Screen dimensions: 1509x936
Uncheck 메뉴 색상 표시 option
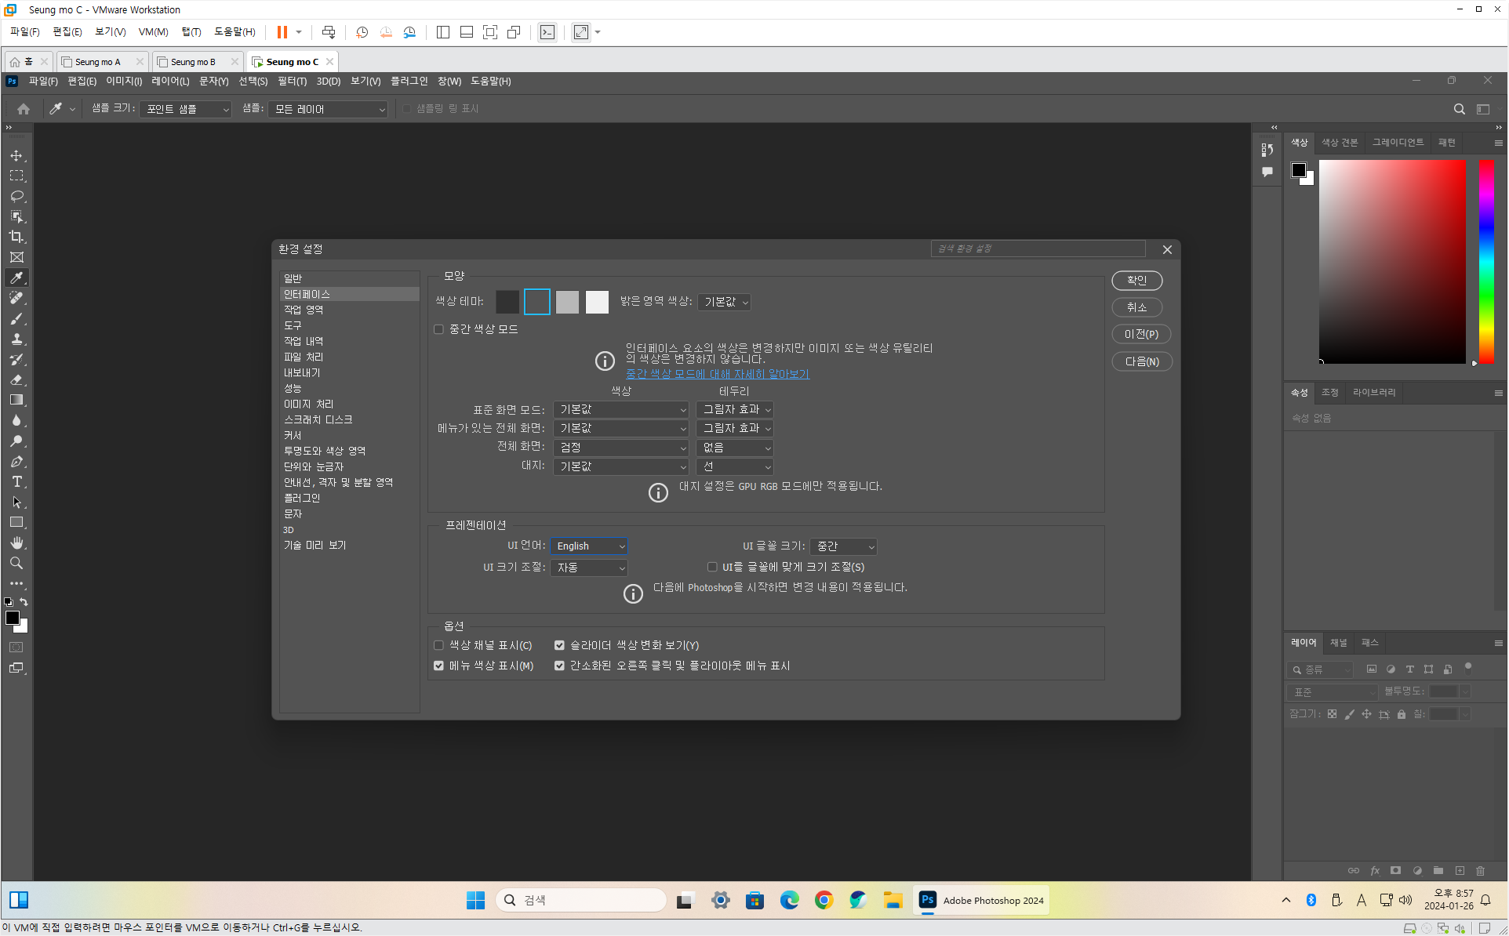[439, 666]
